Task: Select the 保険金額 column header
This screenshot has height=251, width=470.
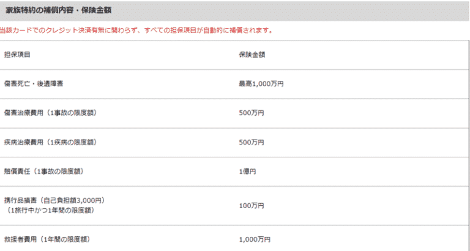Action: coord(252,55)
